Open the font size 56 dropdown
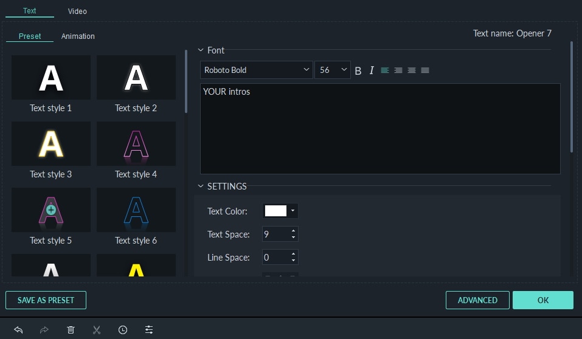This screenshot has height=339, width=582. coord(333,70)
